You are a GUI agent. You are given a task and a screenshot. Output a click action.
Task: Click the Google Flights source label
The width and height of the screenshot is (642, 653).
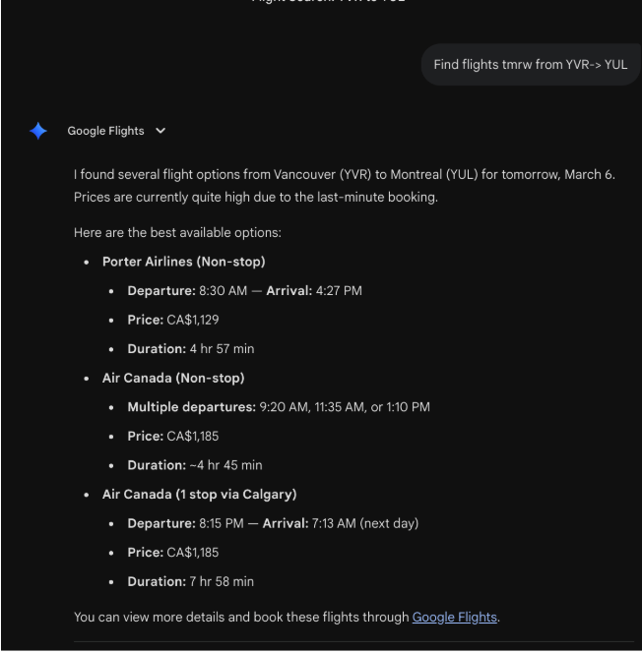point(106,131)
